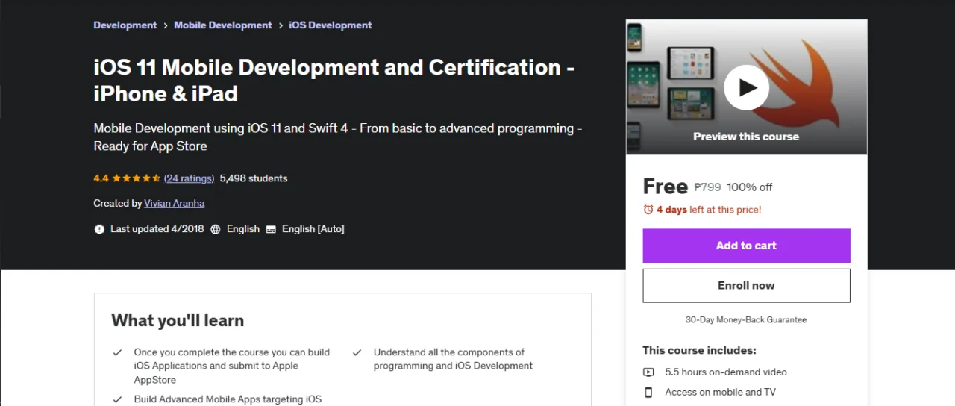Click the Add to cart button
This screenshot has height=406, width=955.
tap(746, 246)
